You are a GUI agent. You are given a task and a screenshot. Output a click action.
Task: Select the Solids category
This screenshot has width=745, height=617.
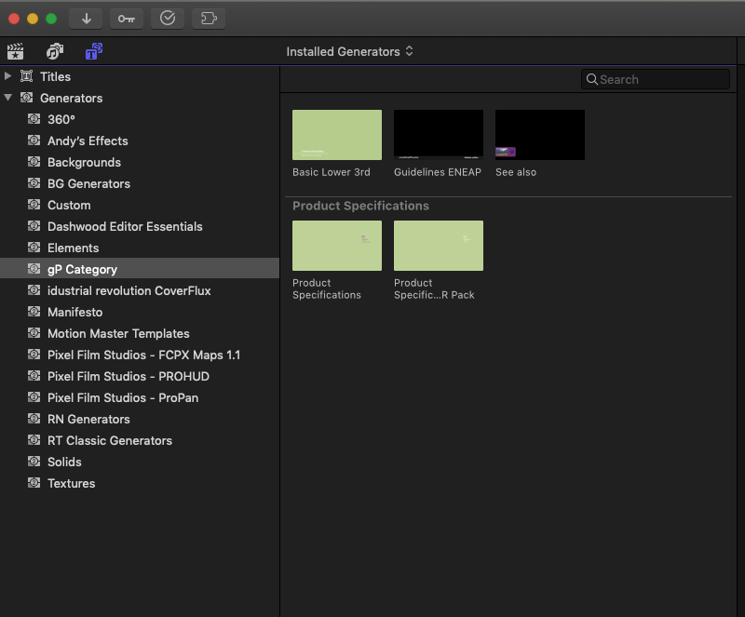[140, 462]
